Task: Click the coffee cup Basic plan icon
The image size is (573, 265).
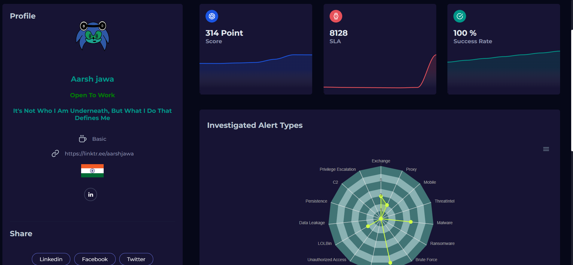Action: [x=83, y=139]
